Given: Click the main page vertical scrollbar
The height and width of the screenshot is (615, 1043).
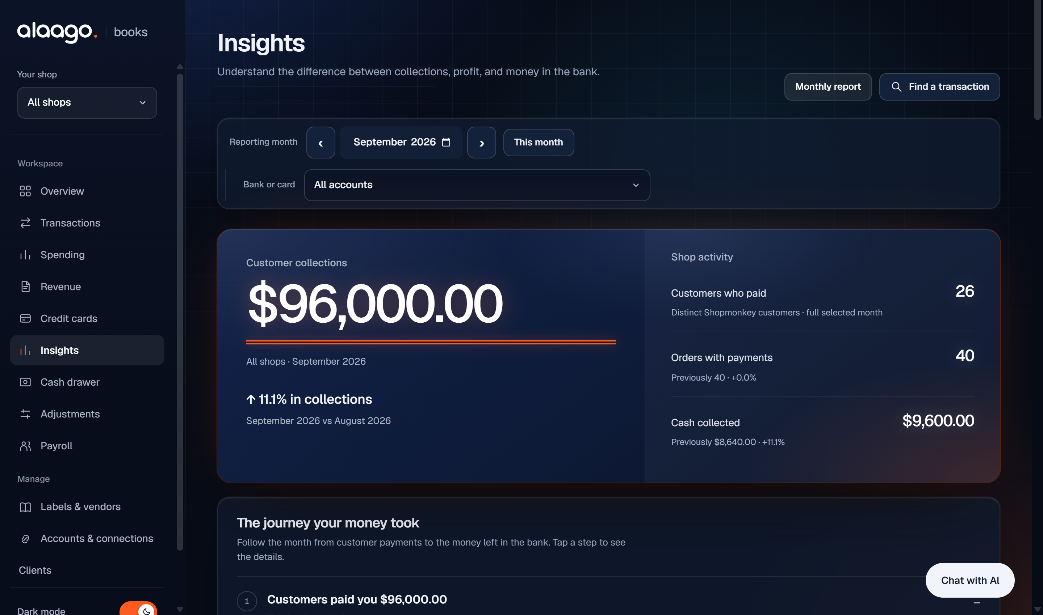Looking at the screenshot, I should click(x=1038, y=60).
